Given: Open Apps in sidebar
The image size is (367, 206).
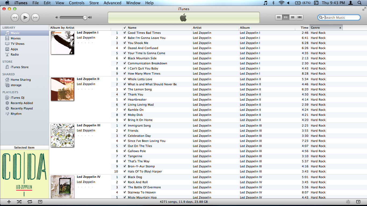Looking at the screenshot, I should coord(24,49).
